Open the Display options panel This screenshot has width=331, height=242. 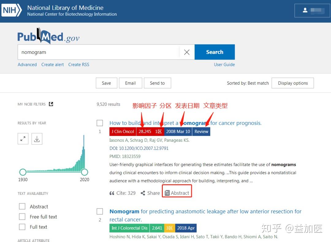[292, 83]
